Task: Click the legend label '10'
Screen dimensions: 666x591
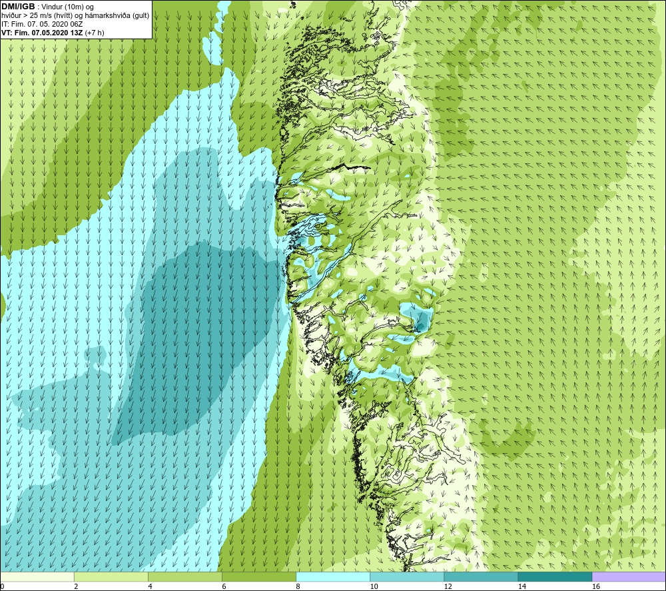Action: point(374,587)
